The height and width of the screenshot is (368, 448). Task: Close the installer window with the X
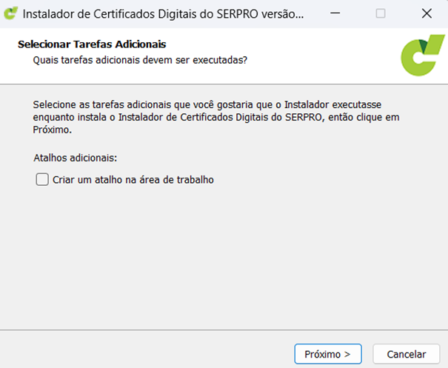tap(427, 13)
